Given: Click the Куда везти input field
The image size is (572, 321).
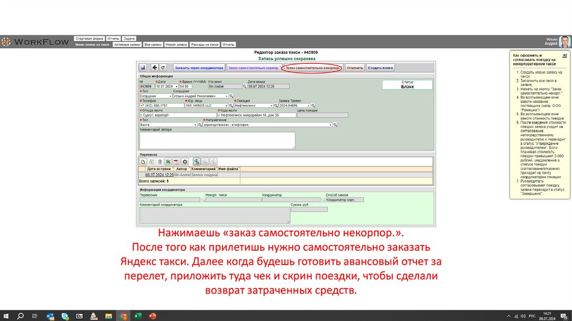Looking at the screenshot, I should click(257, 115).
